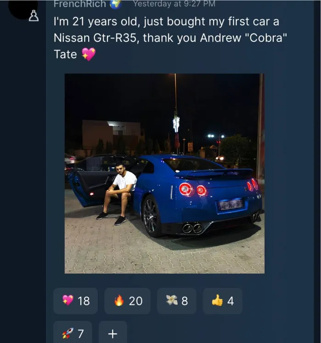Add a new reaction with plus button
This screenshot has width=321, height=343.
(x=112, y=333)
